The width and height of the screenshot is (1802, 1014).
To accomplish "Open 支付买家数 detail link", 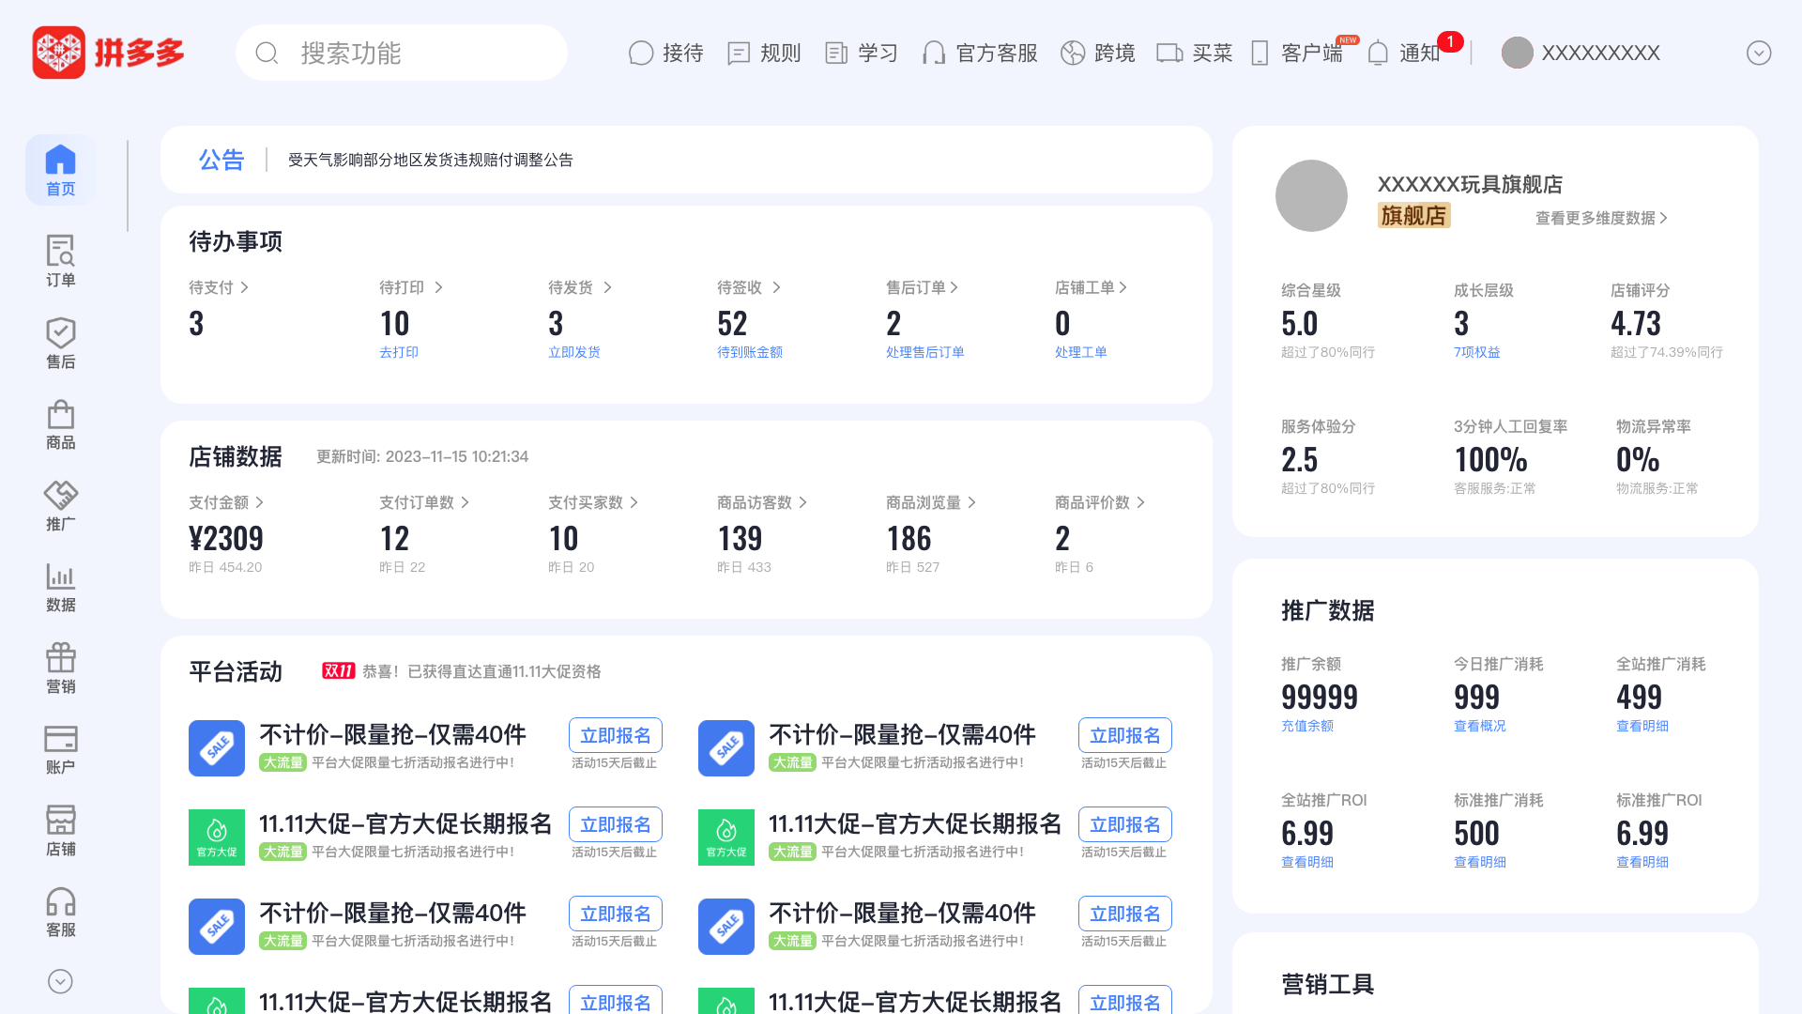I will pyautogui.click(x=593, y=502).
